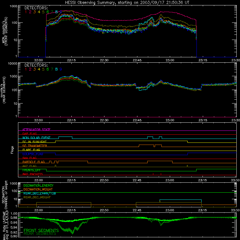This screenshot has width=240, height=240.
Task: Click the 10000 y-axis value on rear segments plot
Action: click(x=13, y=64)
